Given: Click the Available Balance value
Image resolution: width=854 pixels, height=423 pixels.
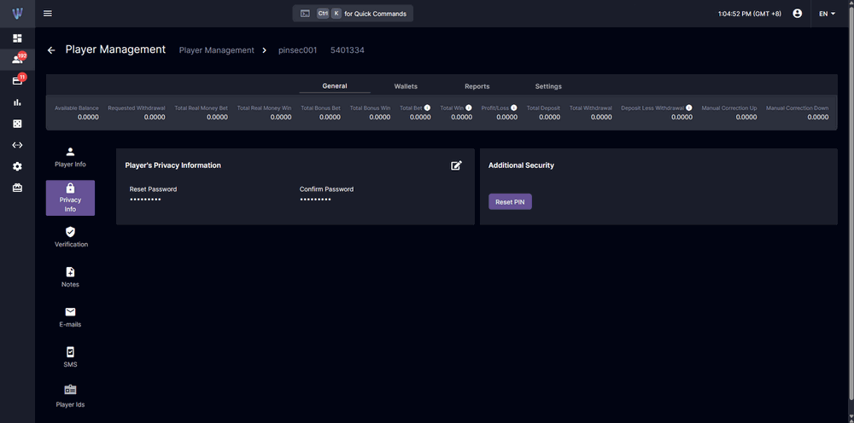Looking at the screenshot, I should [x=88, y=117].
